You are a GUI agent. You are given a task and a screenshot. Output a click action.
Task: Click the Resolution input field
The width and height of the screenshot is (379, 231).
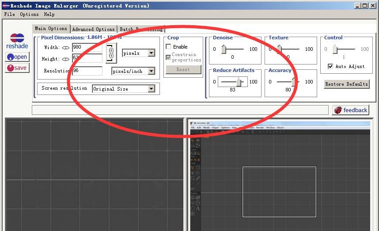87,71
